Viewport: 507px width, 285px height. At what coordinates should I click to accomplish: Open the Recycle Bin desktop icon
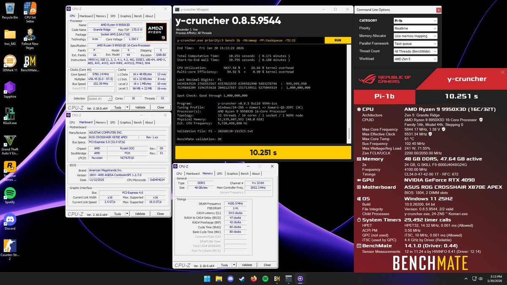point(10,11)
